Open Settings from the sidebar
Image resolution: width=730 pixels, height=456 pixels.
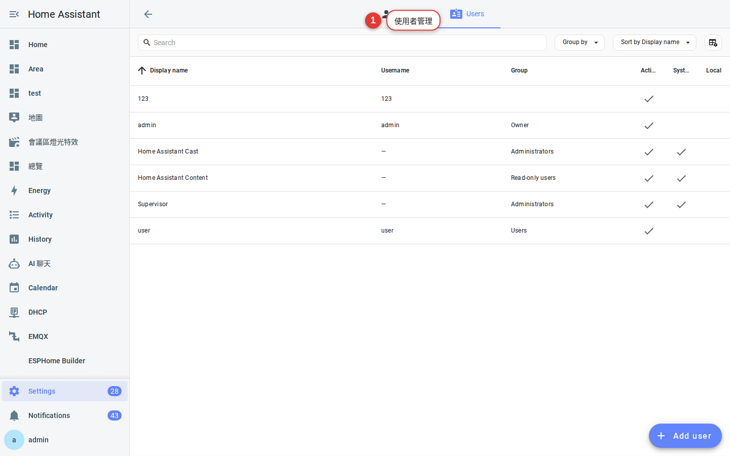pos(65,391)
